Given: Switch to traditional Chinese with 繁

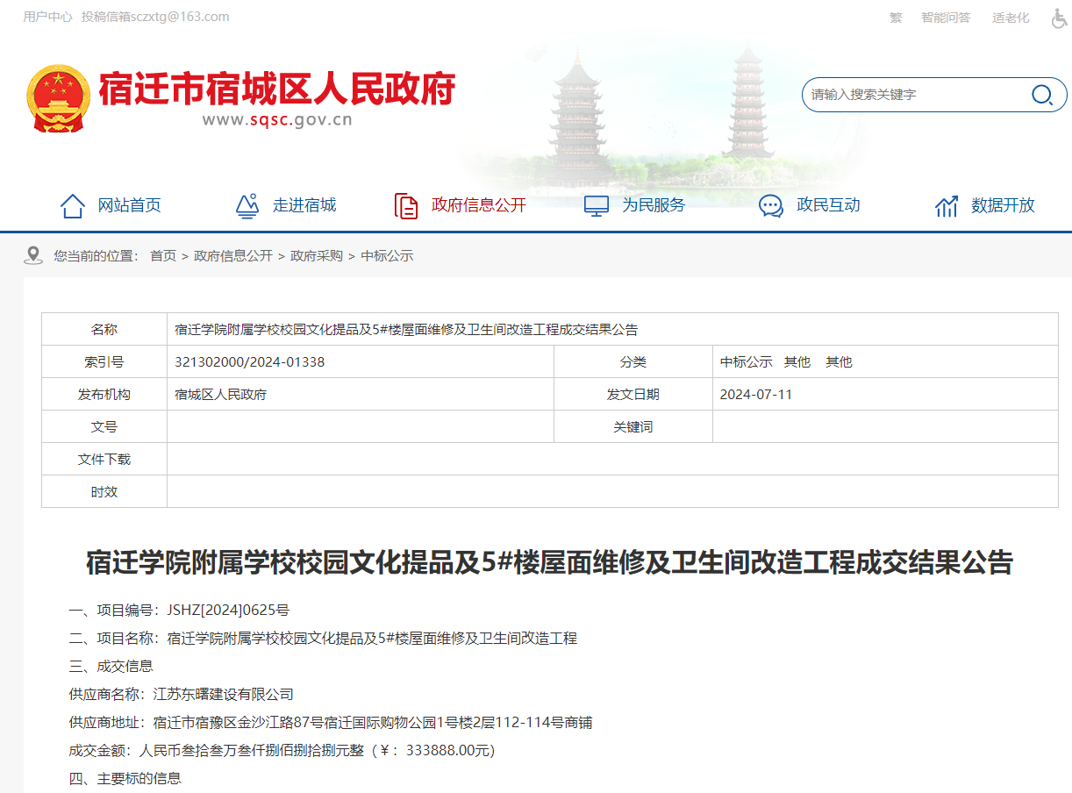Looking at the screenshot, I should pyautogui.click(x=896, y=18).
